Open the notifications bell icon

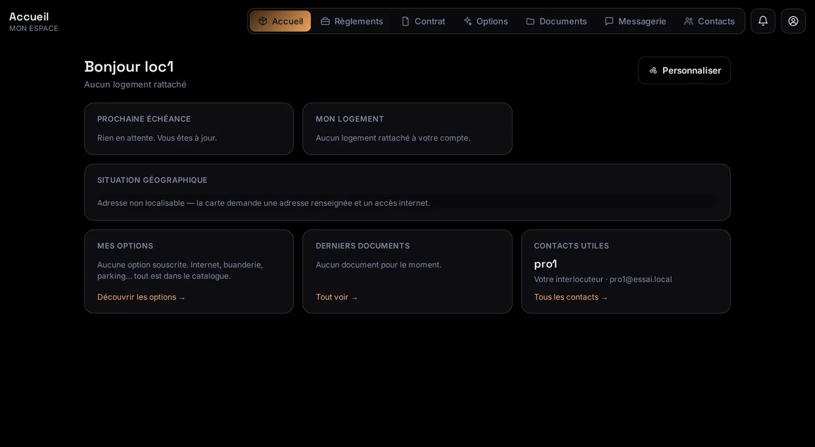coord(762,21)
